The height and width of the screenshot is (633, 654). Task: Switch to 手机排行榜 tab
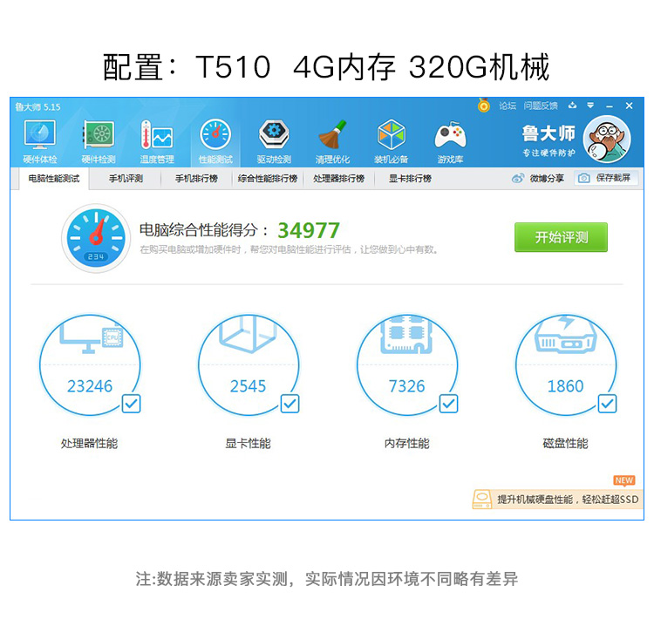[196, 179]
